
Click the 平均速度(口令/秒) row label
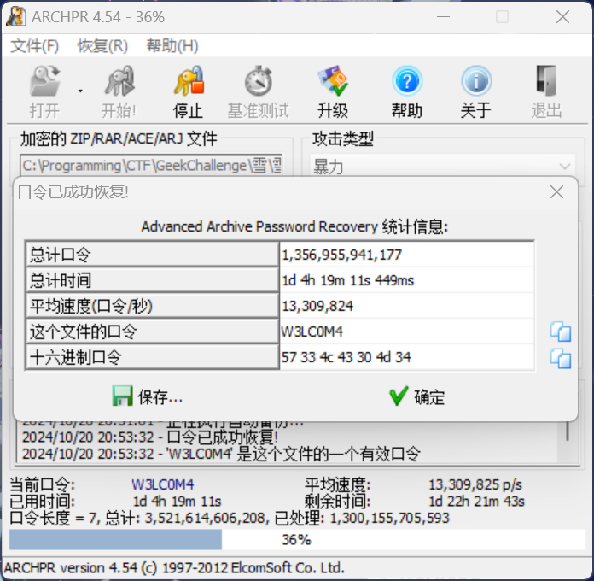(152, 306)
